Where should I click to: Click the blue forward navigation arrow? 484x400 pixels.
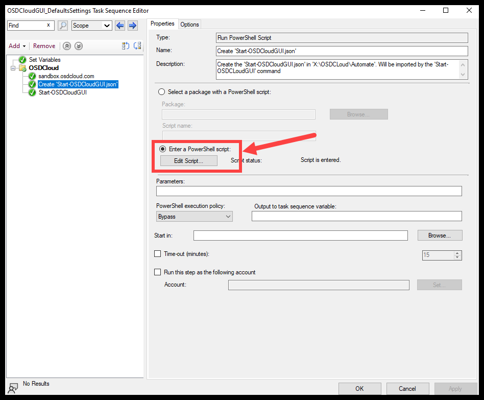[131, 25]
